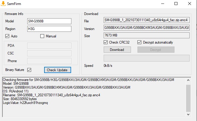The height and width of the screenshot is (121, 197).
Task: Close the SamFirm window
Action: [x=190, y=4]
